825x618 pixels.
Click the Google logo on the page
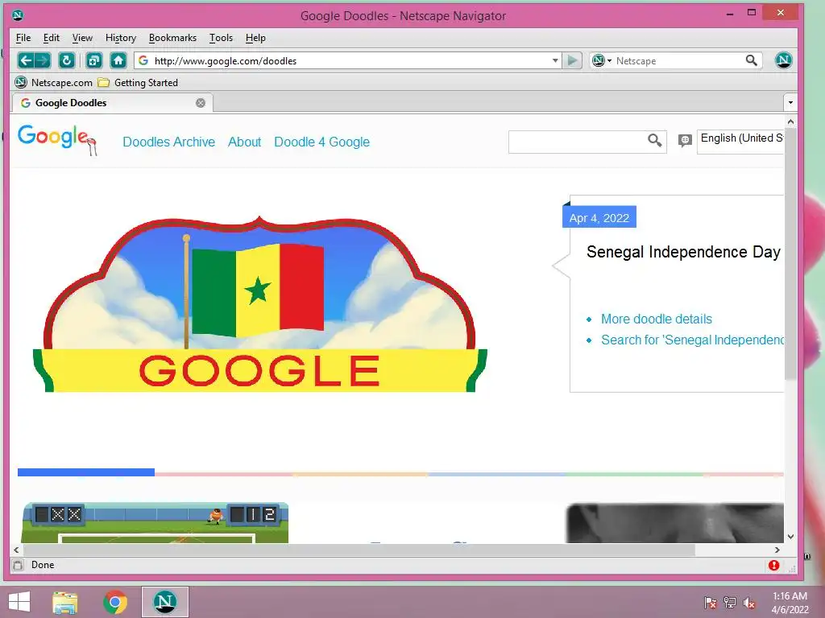point(57,139)
